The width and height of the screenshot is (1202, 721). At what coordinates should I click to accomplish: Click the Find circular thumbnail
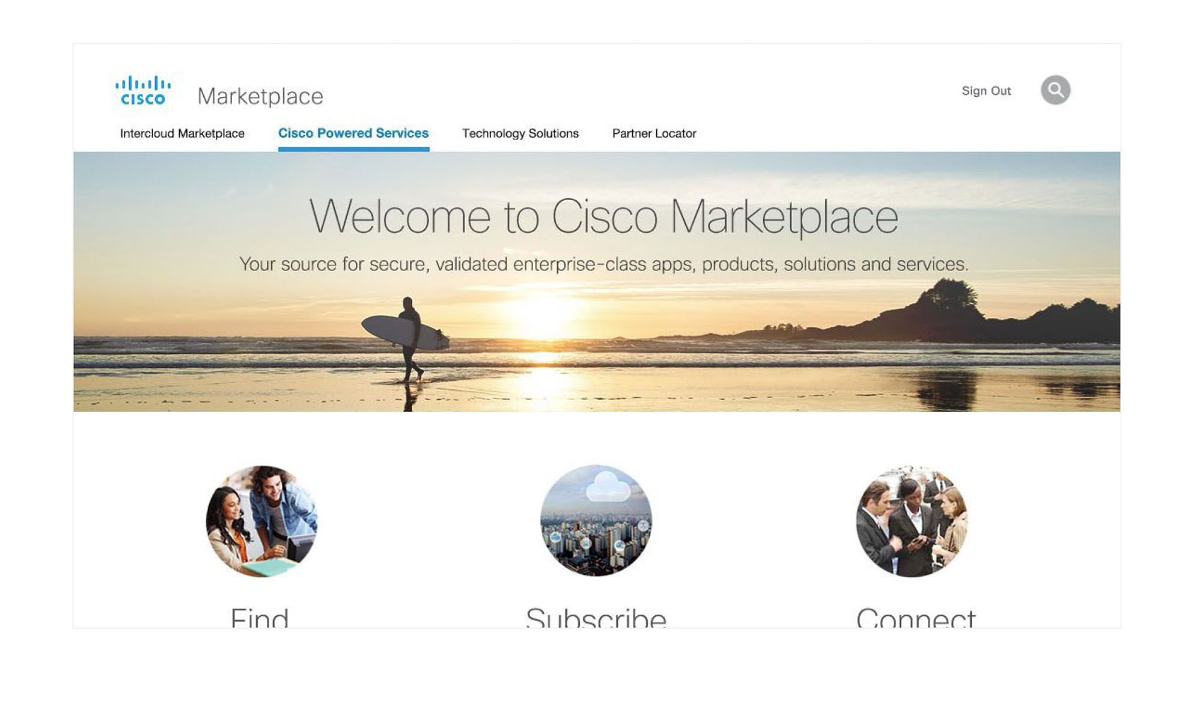pyautogui.click(x=261, y=521)
